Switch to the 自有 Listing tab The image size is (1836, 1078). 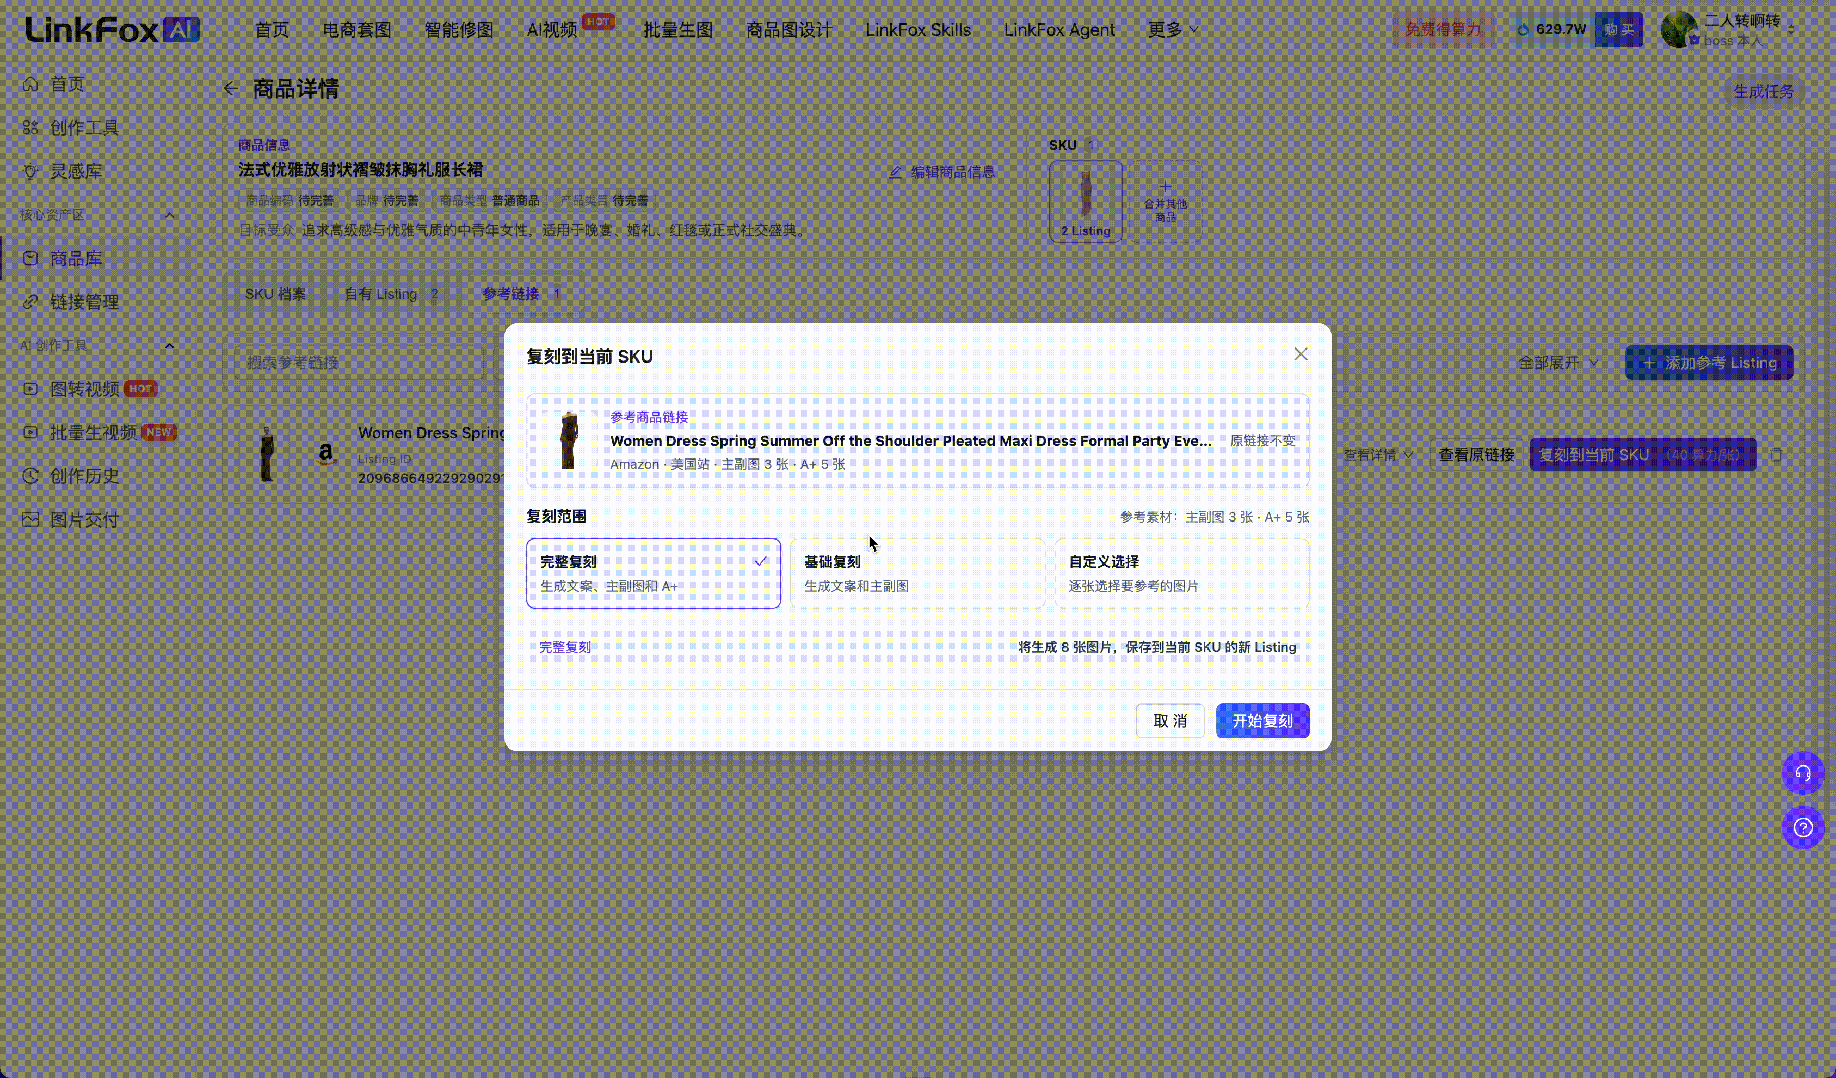(x=393, y=294)
